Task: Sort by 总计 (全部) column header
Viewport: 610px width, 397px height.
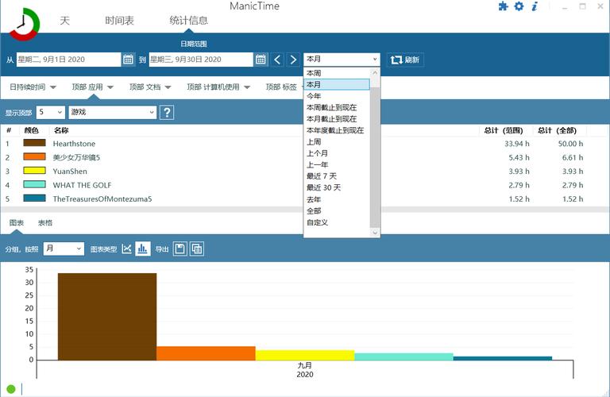Action: [557, 130]
